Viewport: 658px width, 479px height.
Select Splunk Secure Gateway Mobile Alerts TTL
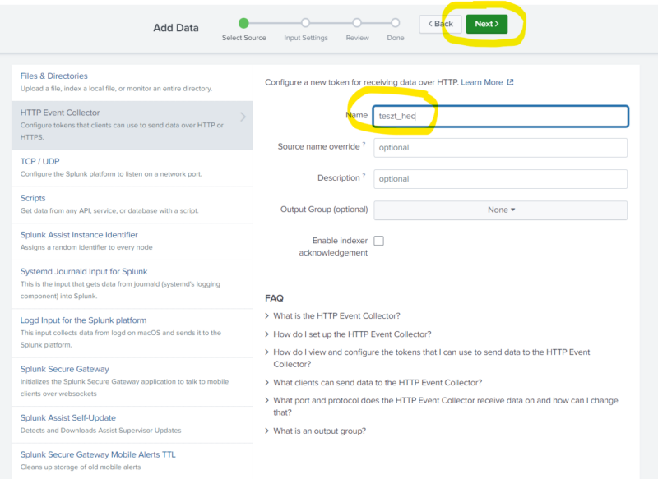point(132,461)
